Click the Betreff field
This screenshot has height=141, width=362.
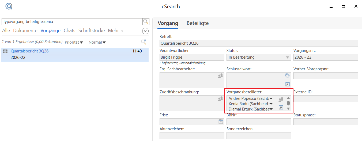click(x=259, y=43)
